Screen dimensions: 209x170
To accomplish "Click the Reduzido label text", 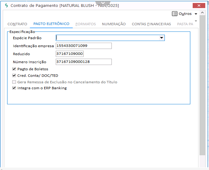I will [21, 54].
